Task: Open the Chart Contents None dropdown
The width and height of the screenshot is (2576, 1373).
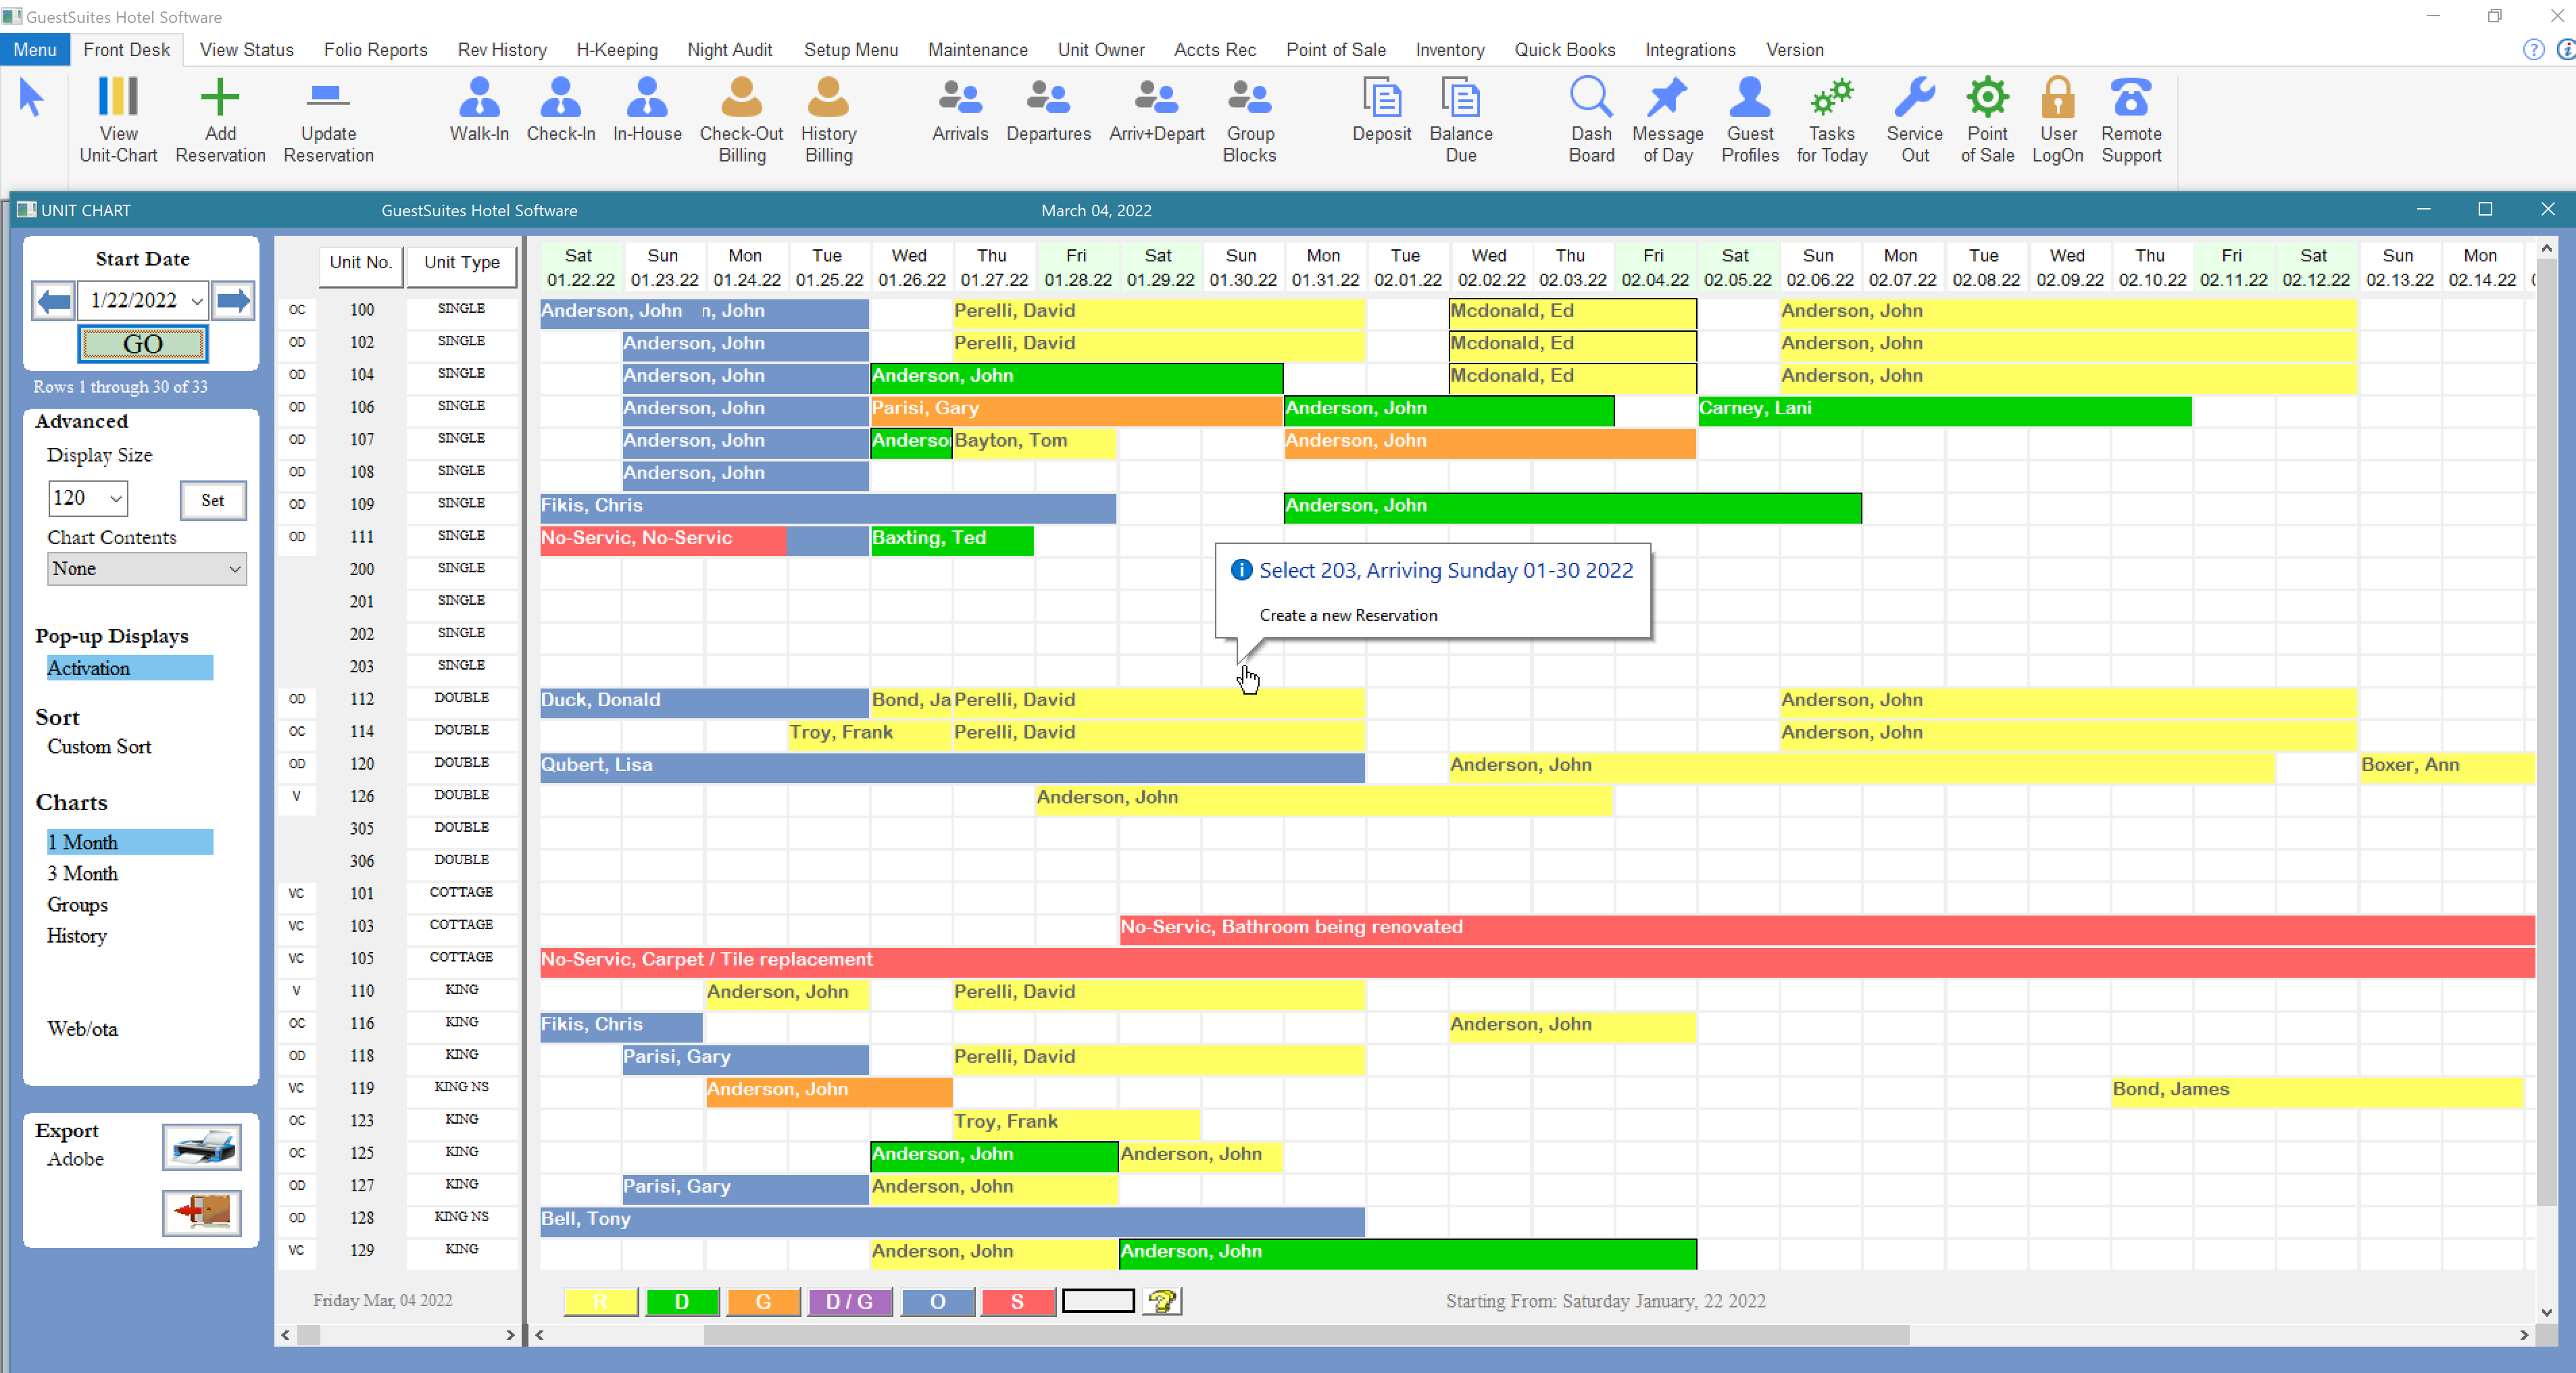Action: [x=234, y=569]
